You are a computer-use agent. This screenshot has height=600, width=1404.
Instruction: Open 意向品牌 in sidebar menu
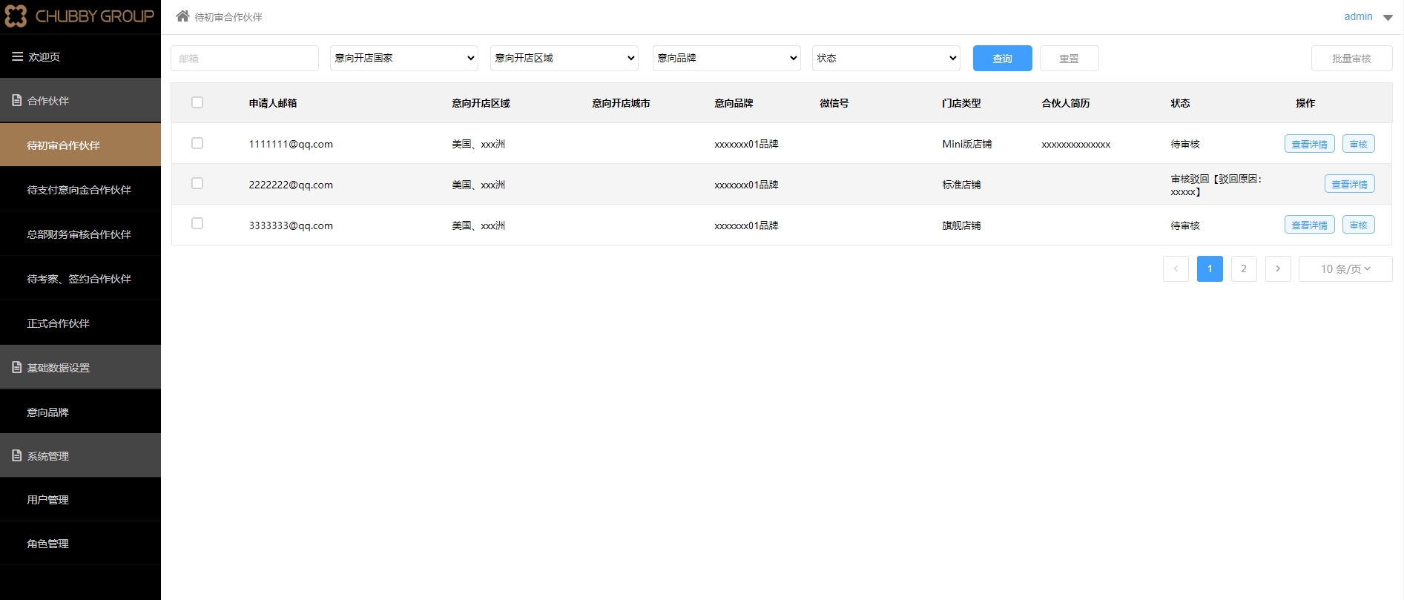point(80,412)
